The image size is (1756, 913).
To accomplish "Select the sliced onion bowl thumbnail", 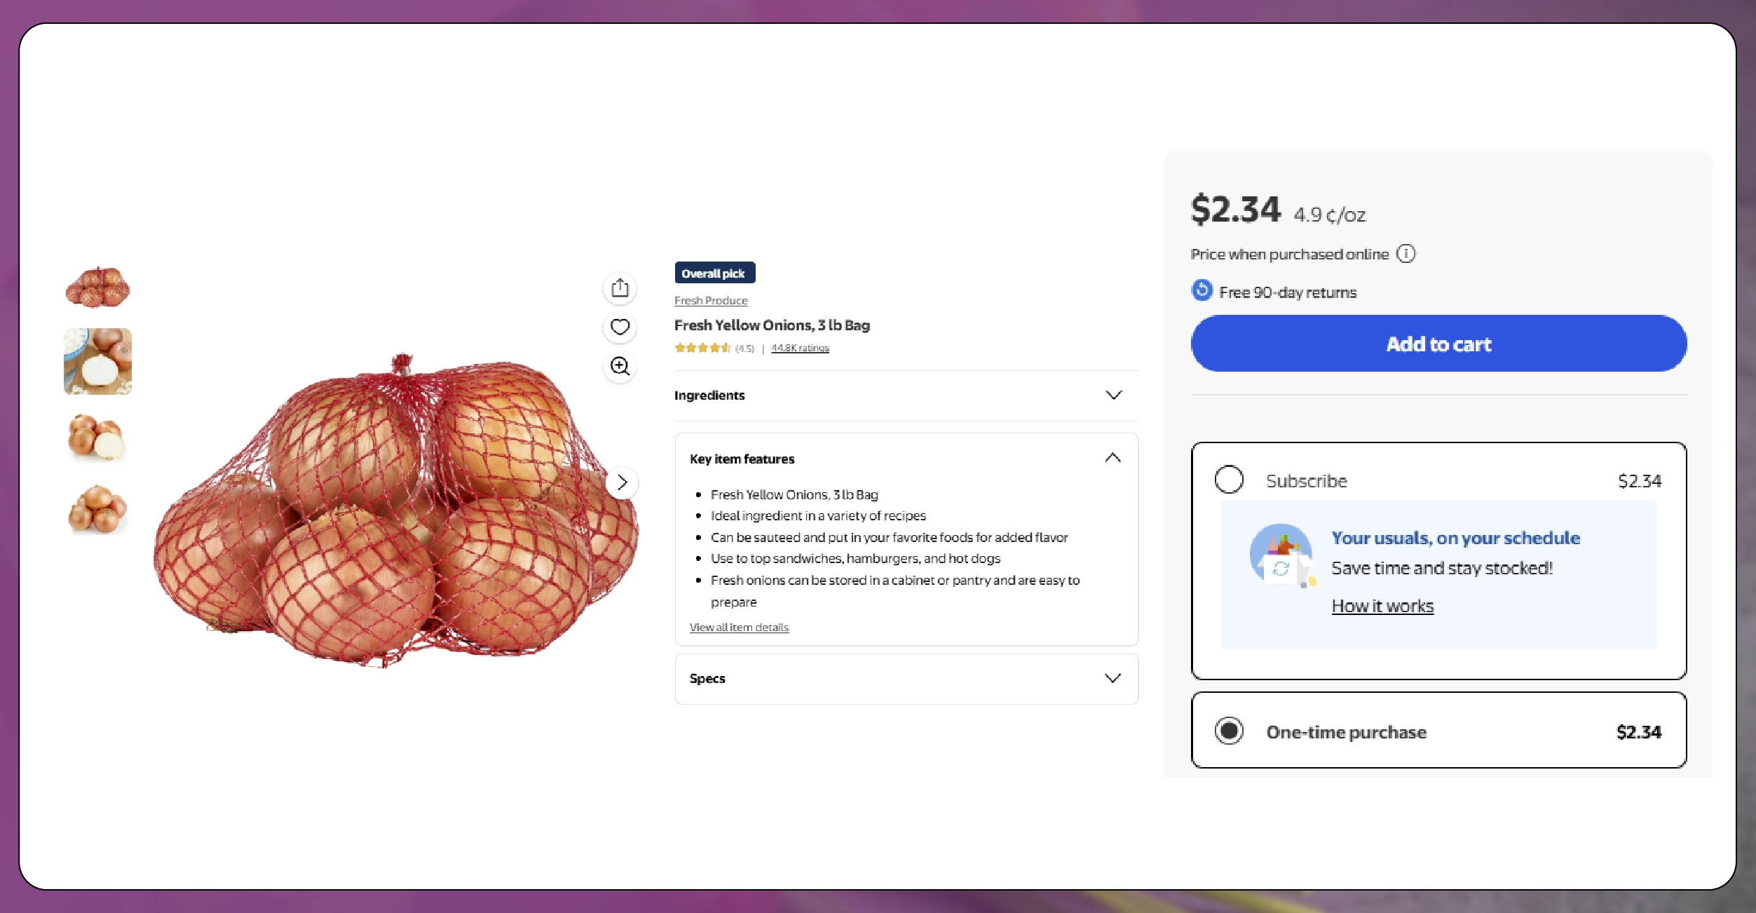I will click(97, 362).
